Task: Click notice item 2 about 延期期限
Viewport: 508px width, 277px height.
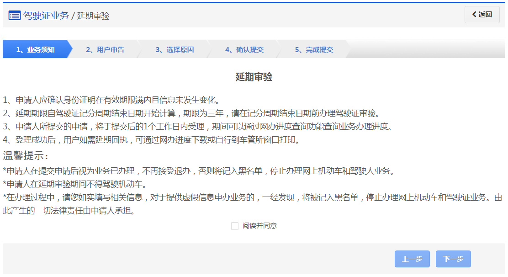Action: 191,113
